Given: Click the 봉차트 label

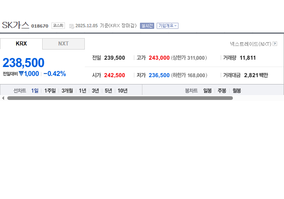Looking at the screenshot, I should [x=191, y=91].
